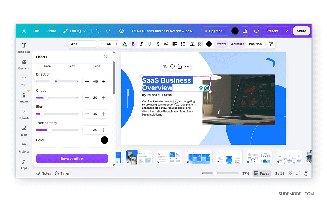
Task: Click the redo arrow
Action: (x=108, y=31)
